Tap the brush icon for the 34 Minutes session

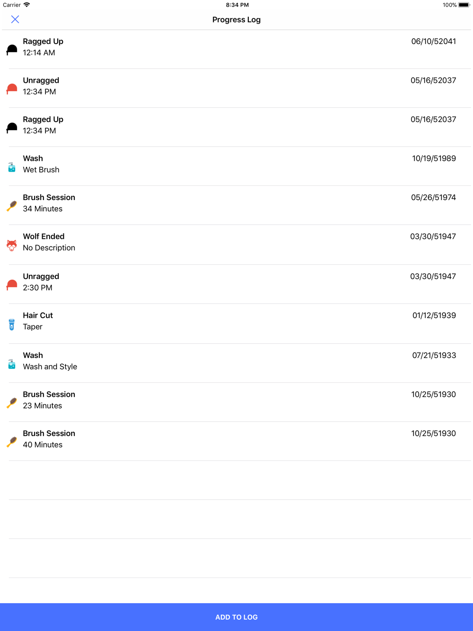[12, 206]
